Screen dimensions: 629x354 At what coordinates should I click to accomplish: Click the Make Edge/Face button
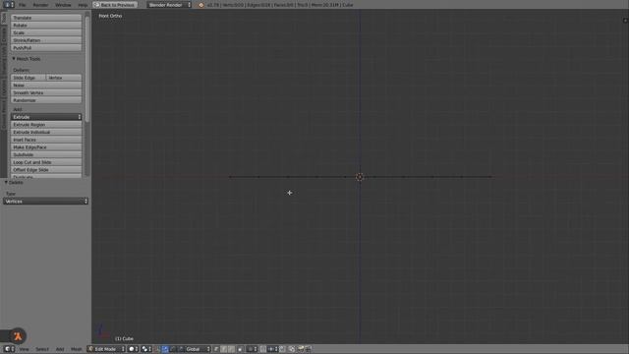[x=46, y=147]
